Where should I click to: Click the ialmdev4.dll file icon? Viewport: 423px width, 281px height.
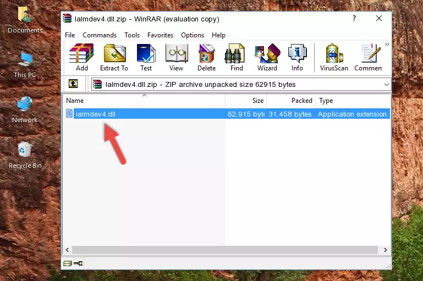coord(69,113)
